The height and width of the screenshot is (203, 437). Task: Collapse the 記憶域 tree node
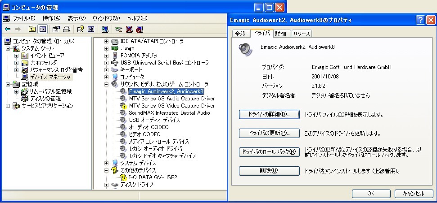click(8, 84)
